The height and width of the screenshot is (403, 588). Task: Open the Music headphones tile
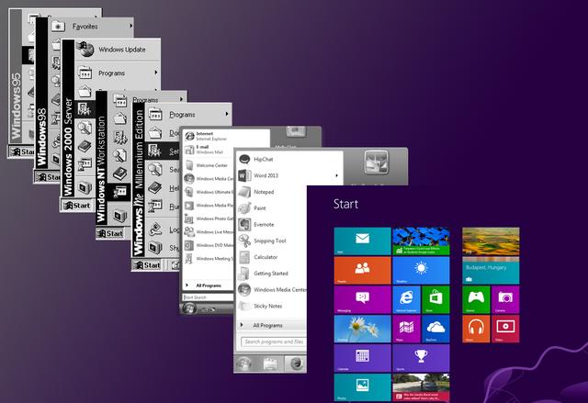click(x=476, y=328)
